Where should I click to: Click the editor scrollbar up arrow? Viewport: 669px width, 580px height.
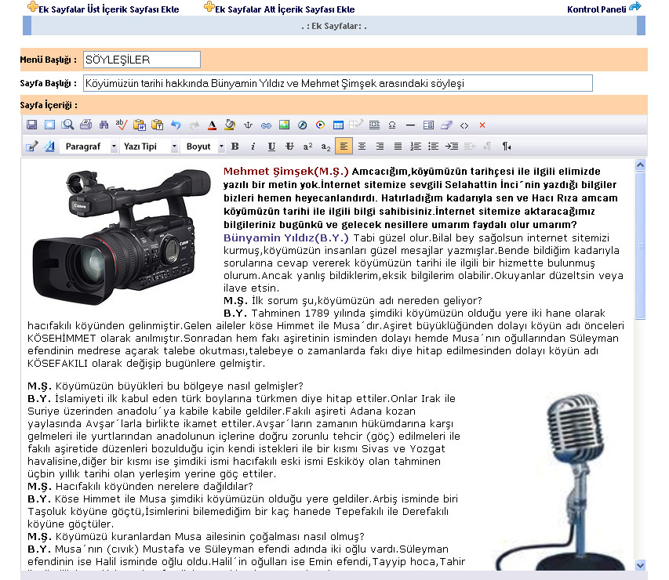tap(640, 165)
